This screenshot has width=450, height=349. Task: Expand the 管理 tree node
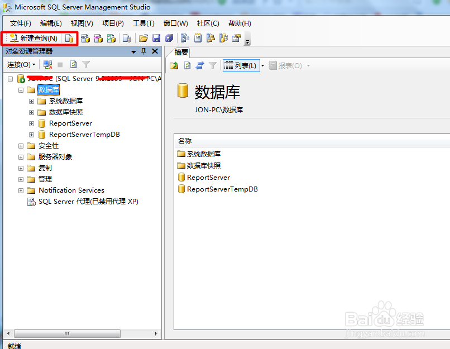click(x=21, y=179)
